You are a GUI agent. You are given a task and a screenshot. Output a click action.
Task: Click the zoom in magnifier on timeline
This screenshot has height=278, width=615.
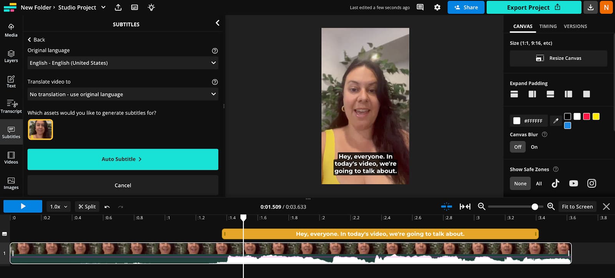click(x=551, y=207)
